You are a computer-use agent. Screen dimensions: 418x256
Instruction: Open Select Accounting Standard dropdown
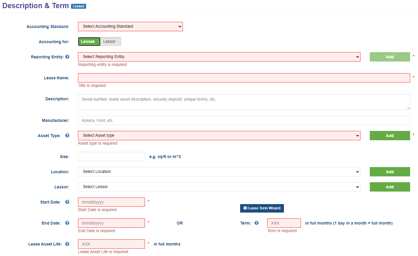tap(130, 27)
